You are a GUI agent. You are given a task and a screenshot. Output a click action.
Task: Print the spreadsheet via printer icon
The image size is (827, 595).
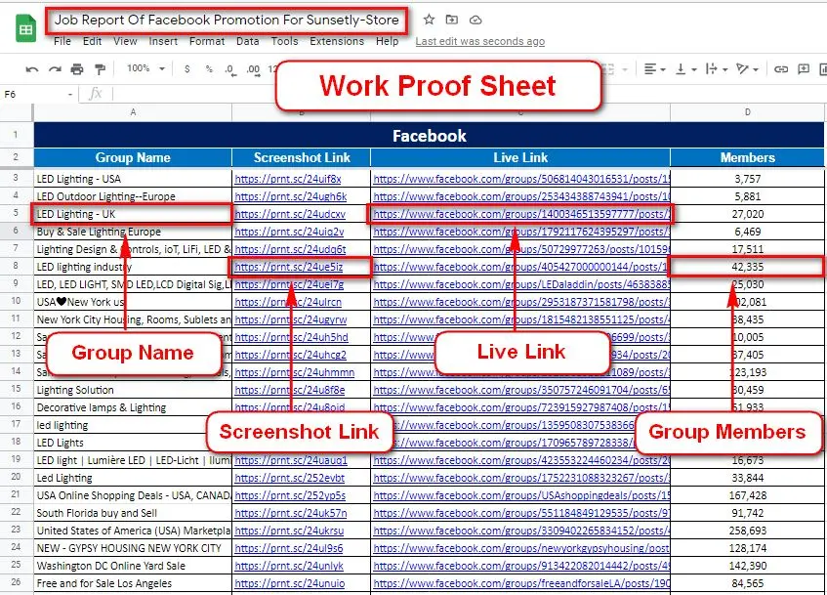(x=77, y=69)
